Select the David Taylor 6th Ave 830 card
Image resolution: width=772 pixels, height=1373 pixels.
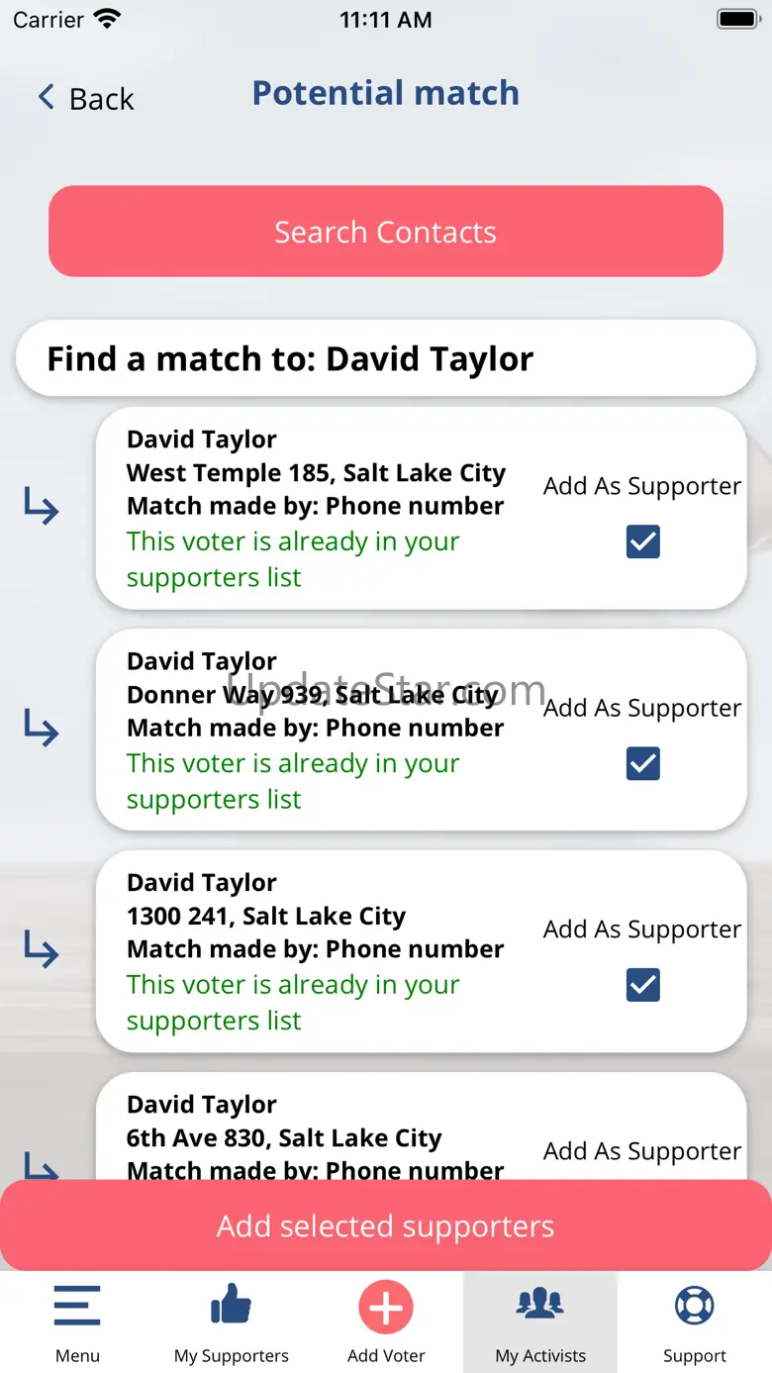pyautogui.click(x=422, y=1127)
